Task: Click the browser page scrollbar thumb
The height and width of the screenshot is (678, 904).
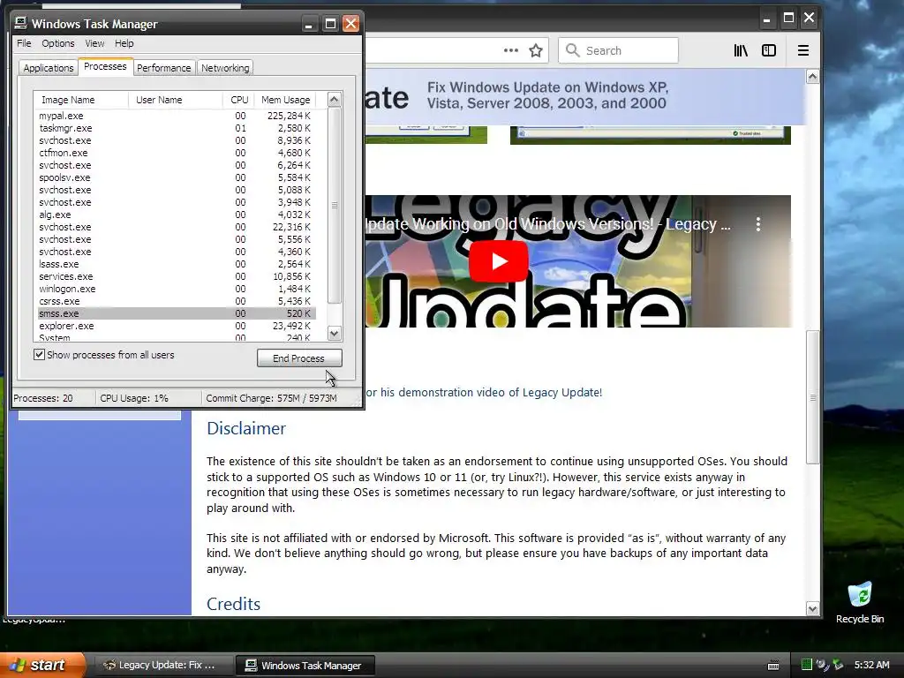Action: pos(812,397)
